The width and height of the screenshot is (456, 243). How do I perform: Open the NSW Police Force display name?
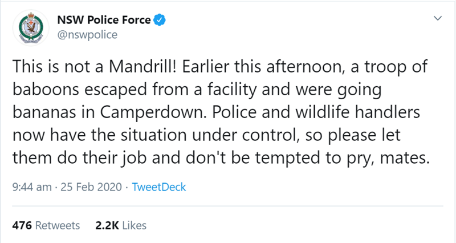[x=104, y=21]
